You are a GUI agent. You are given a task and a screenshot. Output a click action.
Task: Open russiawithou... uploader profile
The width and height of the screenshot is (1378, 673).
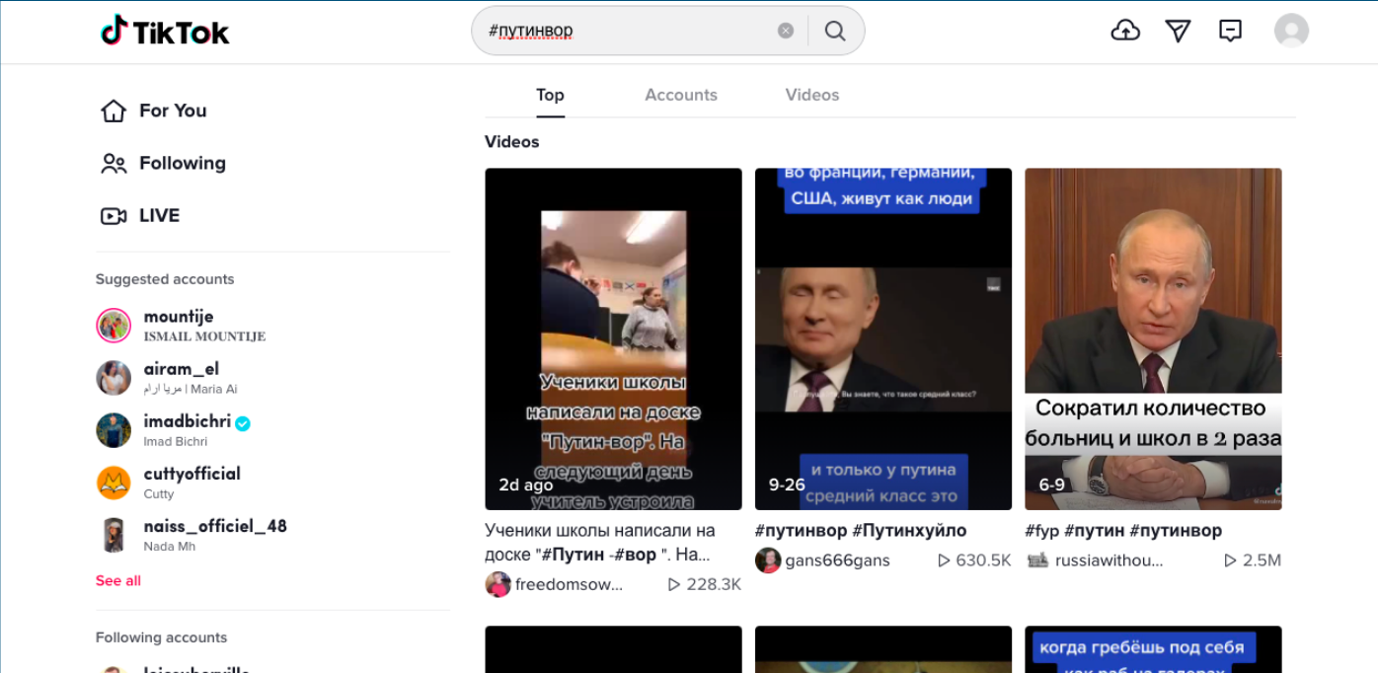click(1109, 561)
